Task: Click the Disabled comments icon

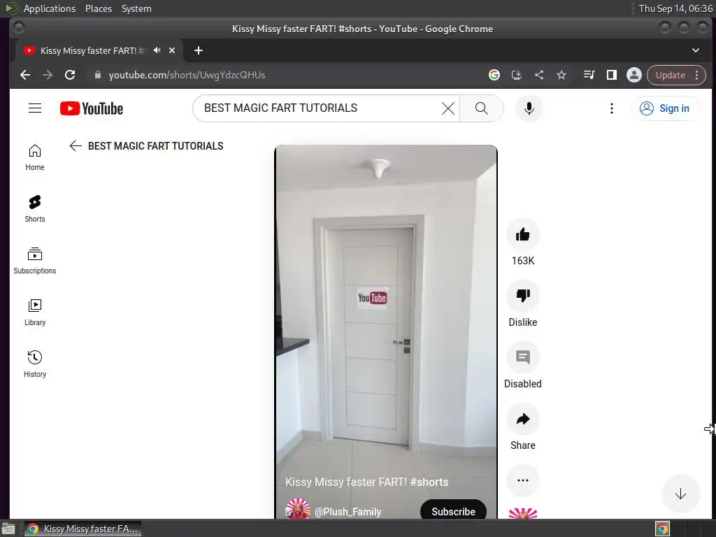Action: point(523,357)
